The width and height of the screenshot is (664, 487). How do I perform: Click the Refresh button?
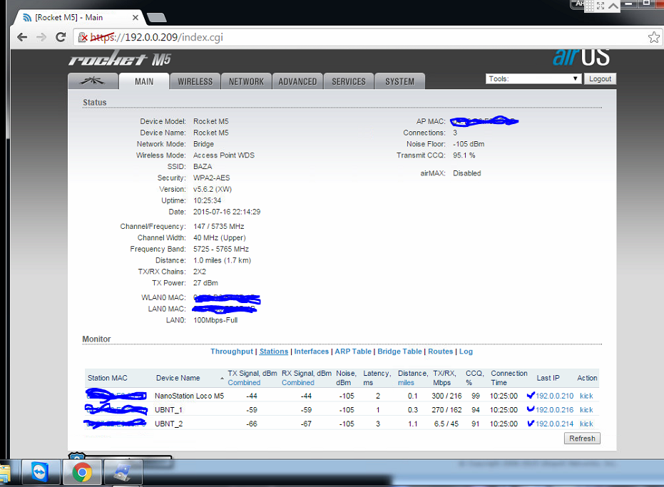[x=582, y=439]
